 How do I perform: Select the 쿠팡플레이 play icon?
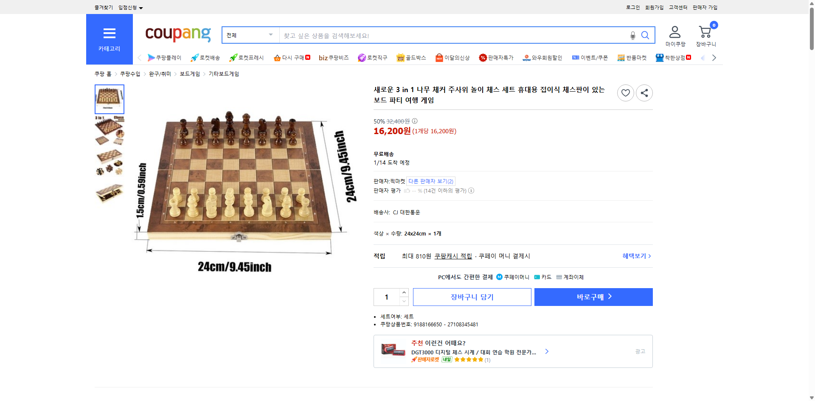pyautogui.click(x=151, y=57)
